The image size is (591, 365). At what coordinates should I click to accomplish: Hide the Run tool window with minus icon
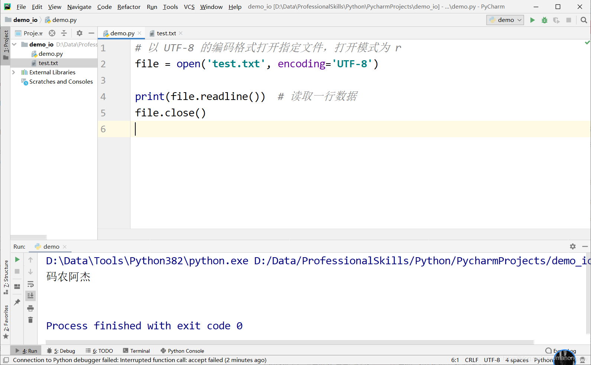click(x=585, y=246)
